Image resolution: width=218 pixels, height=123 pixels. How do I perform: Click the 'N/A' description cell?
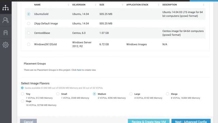(x=165, y=44)
